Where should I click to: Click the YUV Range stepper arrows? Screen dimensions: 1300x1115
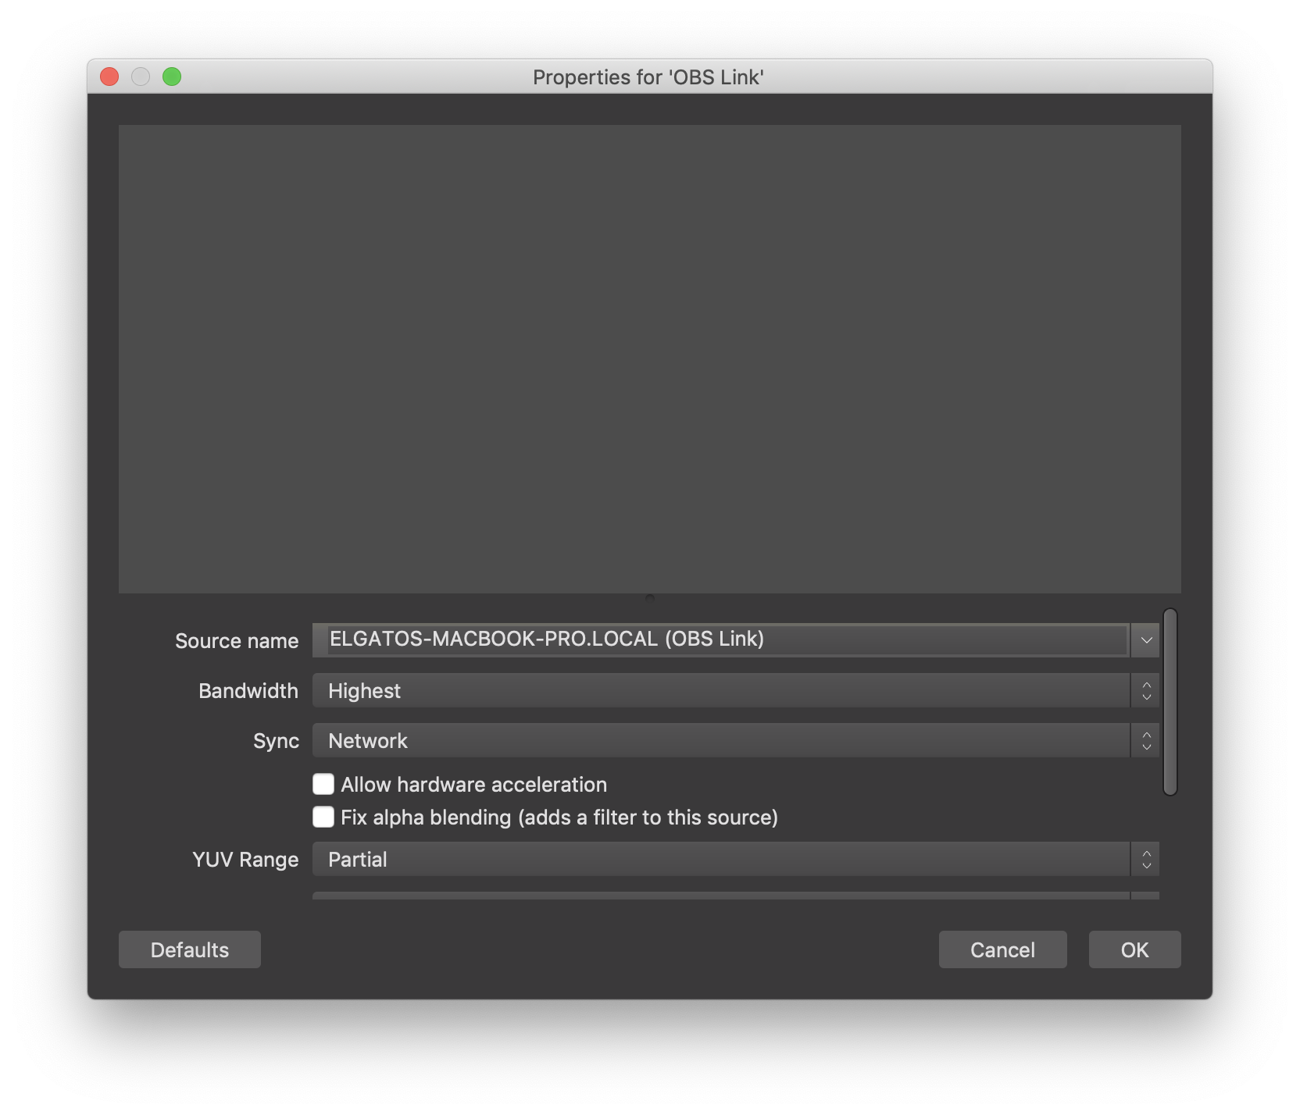[1145, 859]
